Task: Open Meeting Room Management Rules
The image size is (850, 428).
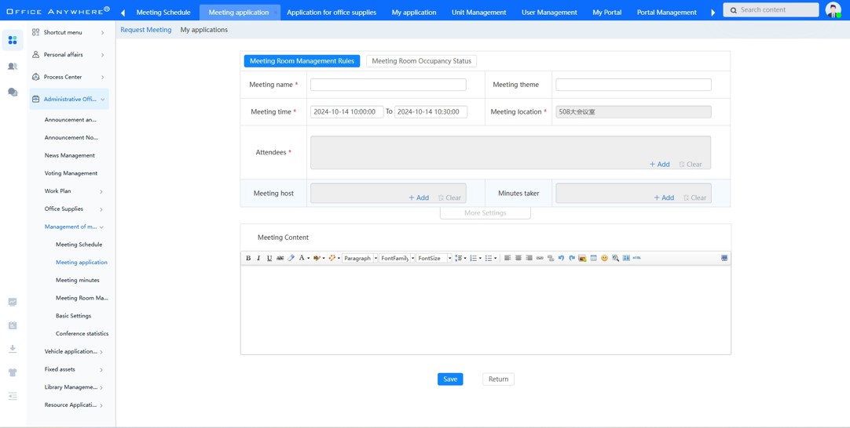Action: click(302, 61)
